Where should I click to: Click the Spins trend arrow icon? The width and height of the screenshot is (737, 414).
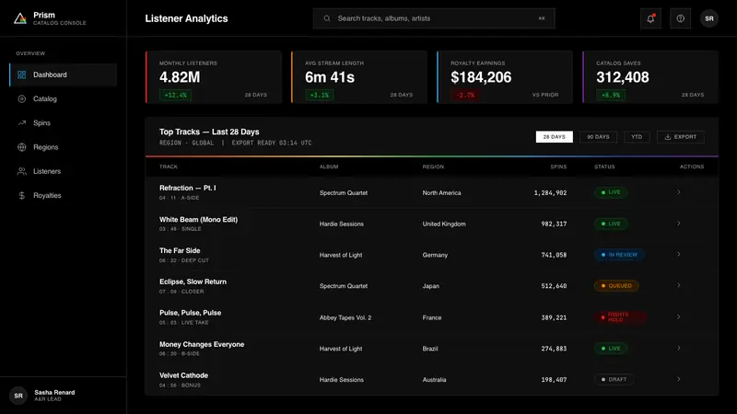(21, 123)
